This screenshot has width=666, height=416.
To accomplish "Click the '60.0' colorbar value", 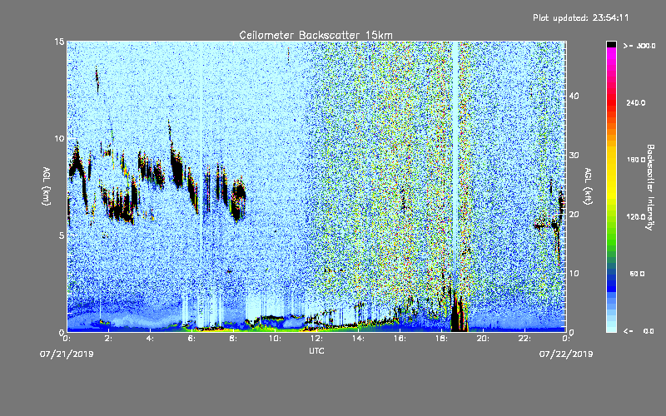I will 637,274.
